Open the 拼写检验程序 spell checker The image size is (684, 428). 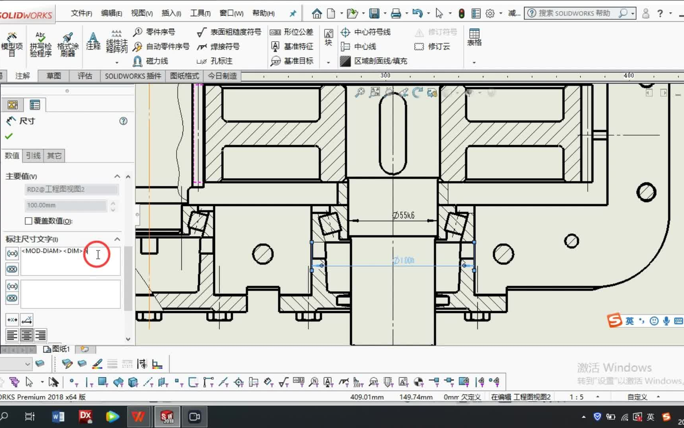click(x=40, y=44)
